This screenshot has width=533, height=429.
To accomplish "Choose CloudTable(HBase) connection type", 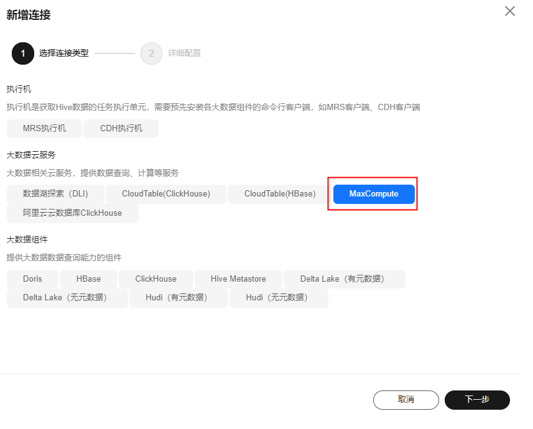I will pyautogui.click(x=280, y=194).
